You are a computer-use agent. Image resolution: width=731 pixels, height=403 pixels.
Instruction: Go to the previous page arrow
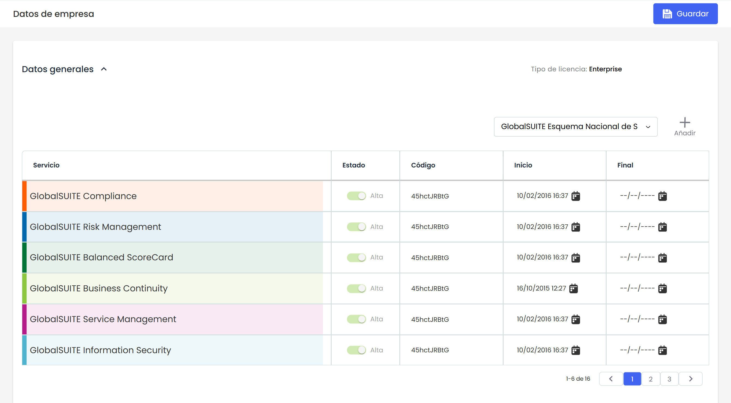click(611, 379)
